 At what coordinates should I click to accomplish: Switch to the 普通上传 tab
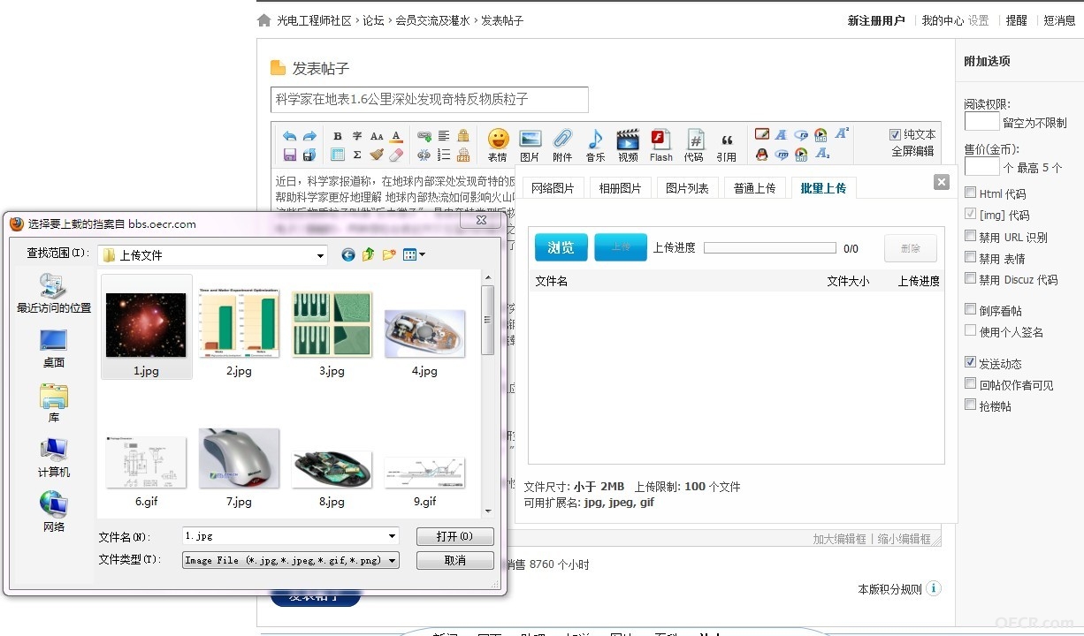pos(754,188)
